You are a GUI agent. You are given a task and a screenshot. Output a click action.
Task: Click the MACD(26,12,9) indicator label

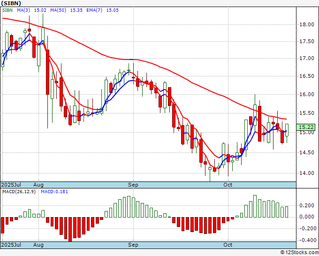point(19,192)
